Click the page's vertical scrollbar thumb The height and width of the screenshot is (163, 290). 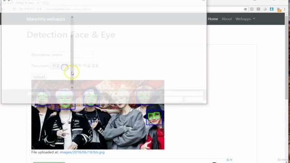[286, 58]
